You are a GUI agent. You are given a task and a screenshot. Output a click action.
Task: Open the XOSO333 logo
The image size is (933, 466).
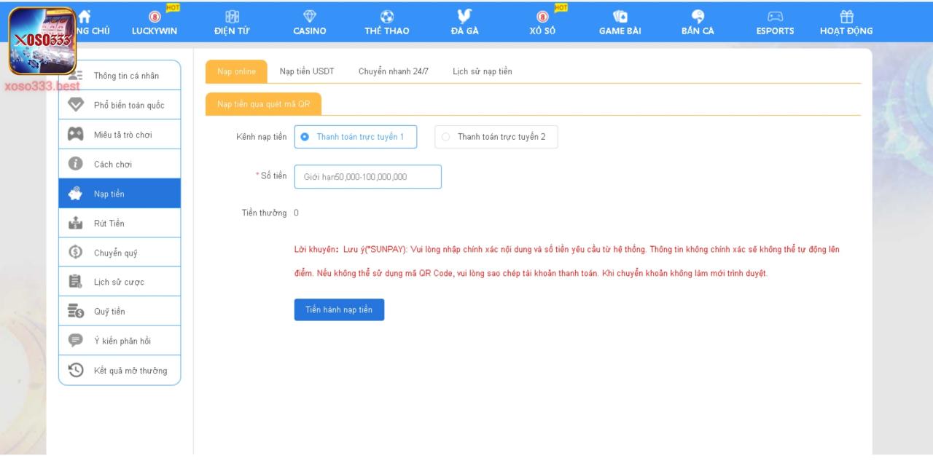click(41, 38)
